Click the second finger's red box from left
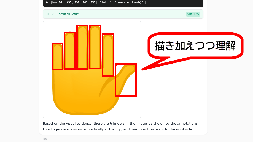The image size is (253, 142). [70, 51]
